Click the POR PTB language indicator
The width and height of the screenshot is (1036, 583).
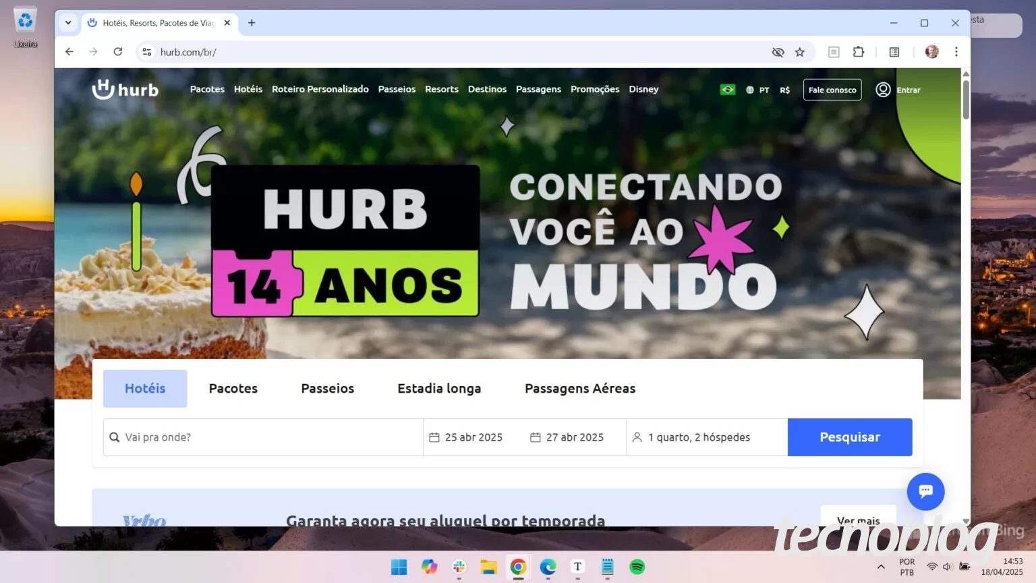pyautogui.click(x=906, y=567)
